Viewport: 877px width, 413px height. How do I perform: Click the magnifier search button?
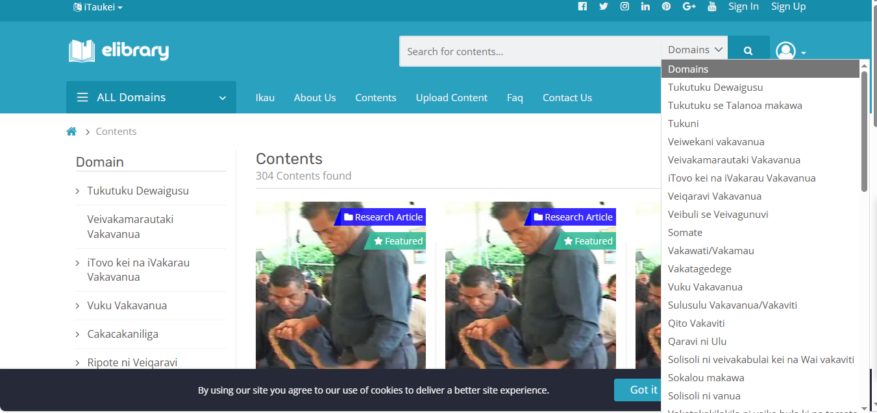[x=748, y=51]
